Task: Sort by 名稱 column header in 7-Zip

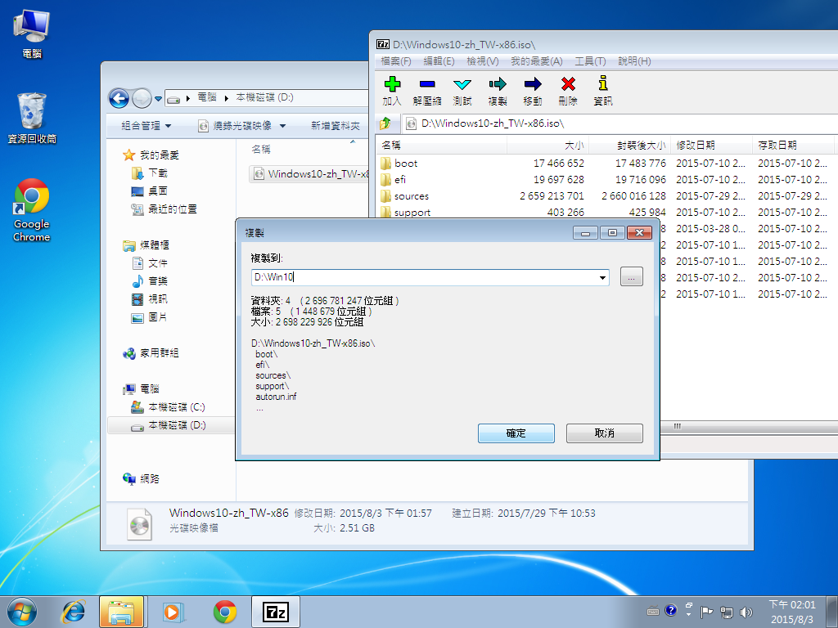Action: [442, 146]
